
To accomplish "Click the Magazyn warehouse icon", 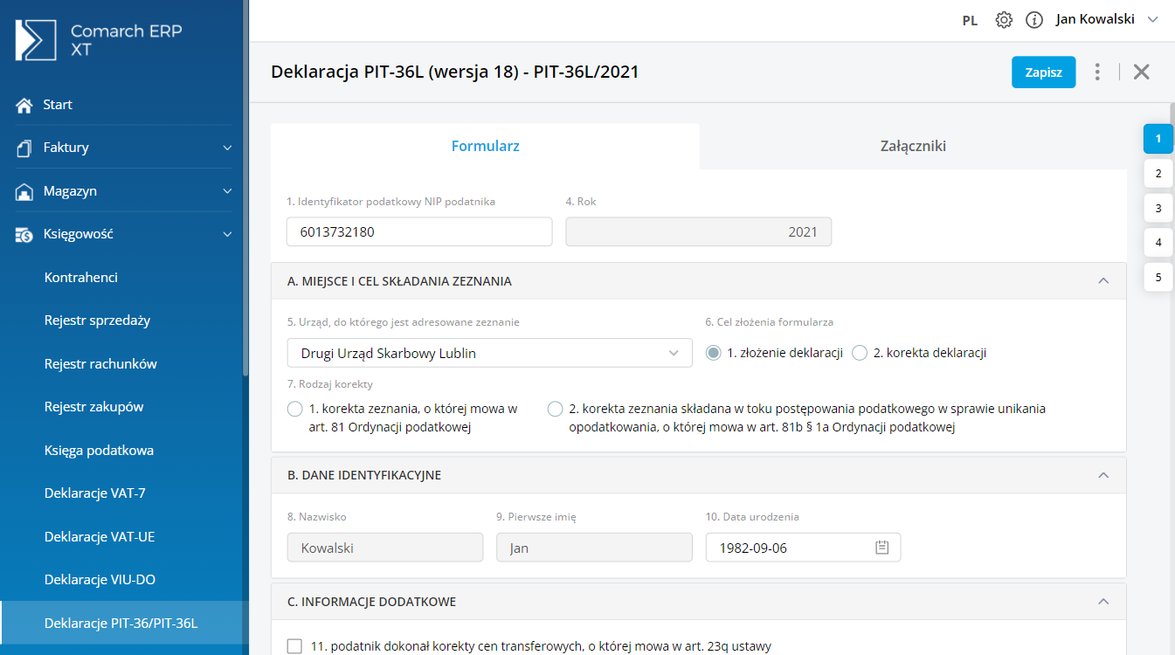I will (24, 191).
